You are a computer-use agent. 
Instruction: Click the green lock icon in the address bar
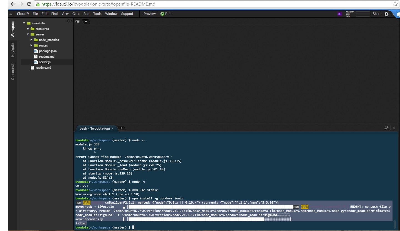(38, 4)
